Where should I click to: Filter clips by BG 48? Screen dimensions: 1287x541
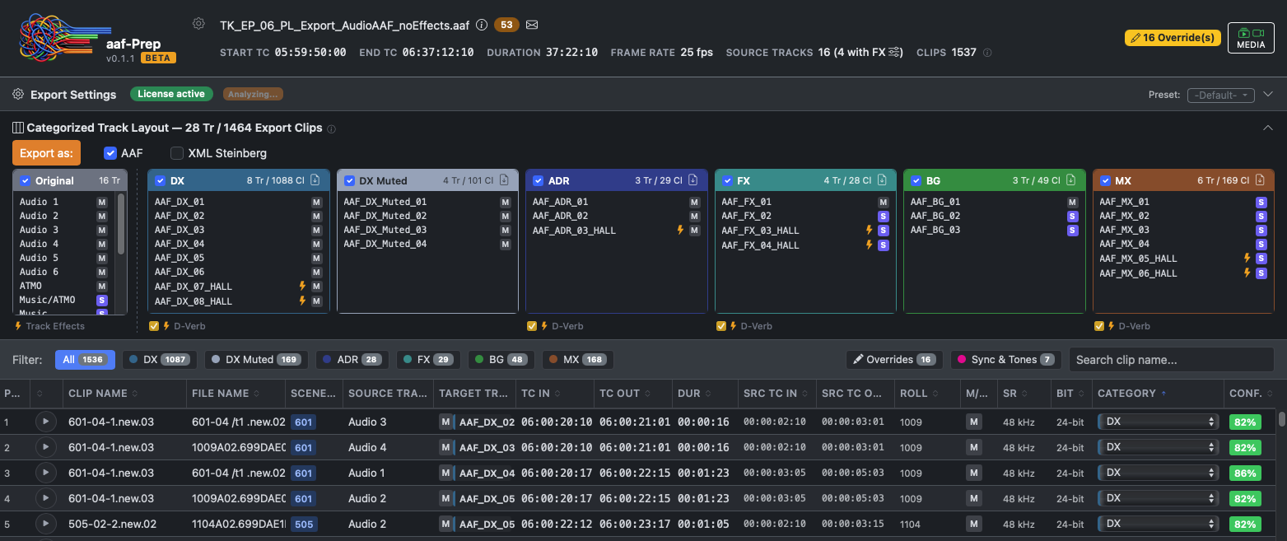[x=501, y=360]
